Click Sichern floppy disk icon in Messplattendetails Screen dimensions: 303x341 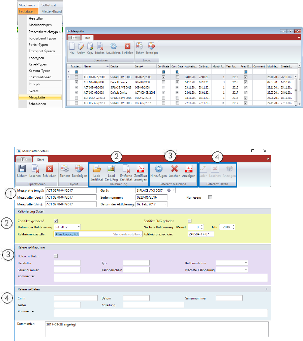coord(22,170)
